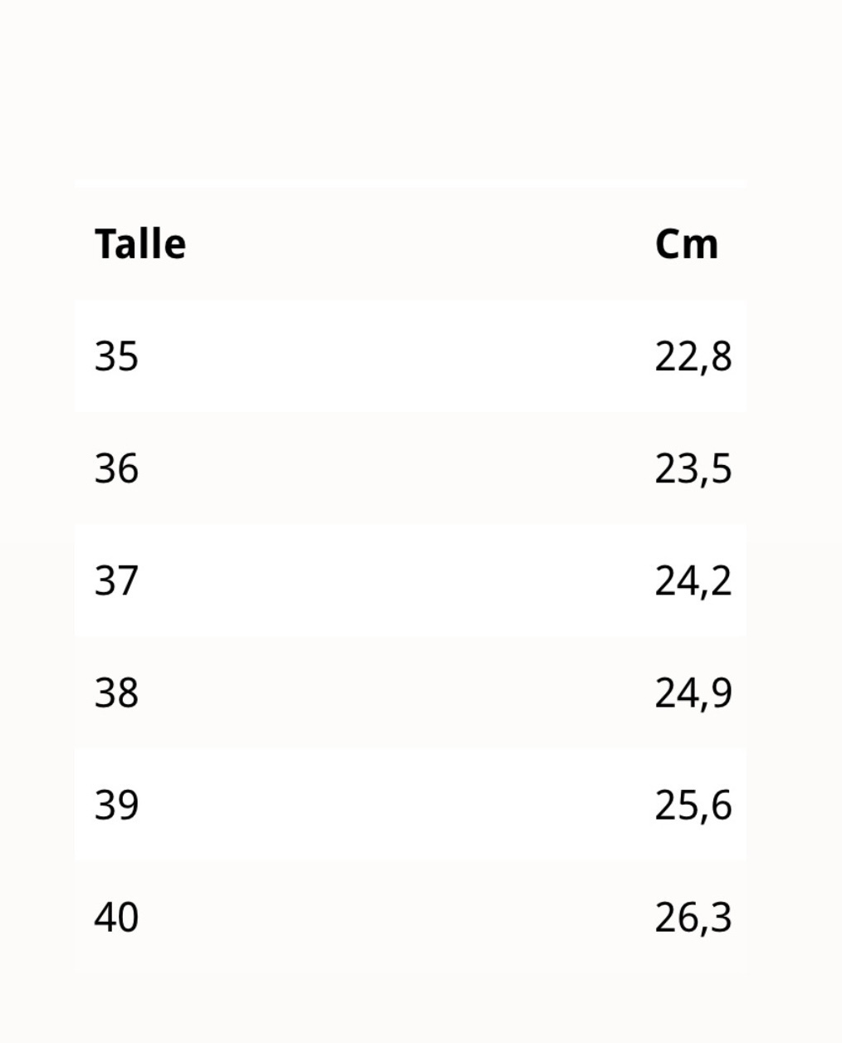842x1043 pixels.
Task: Select the 22,8 cm value
Action: coord(693,357)
